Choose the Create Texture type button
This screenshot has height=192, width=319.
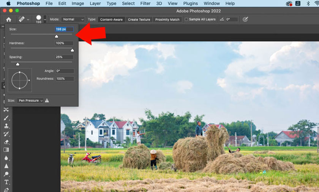pos(139,19)
